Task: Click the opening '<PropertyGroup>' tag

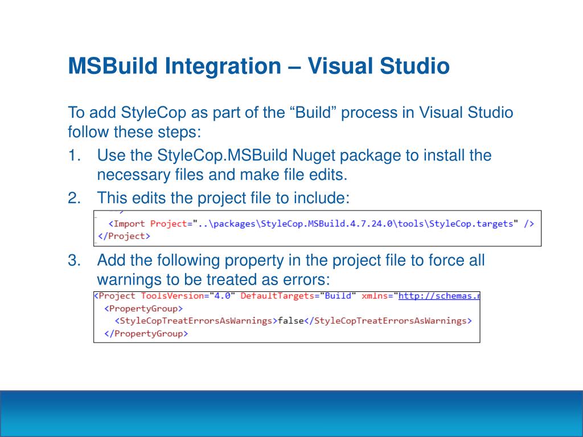Action: point(143,309)
